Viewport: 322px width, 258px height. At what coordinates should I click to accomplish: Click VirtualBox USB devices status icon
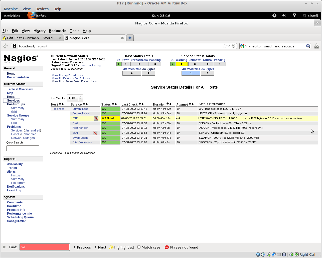268,255
